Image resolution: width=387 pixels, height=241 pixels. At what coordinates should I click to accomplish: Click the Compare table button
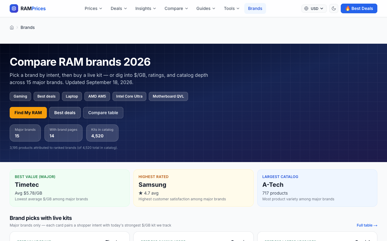pyautogui.click(x=103, y=113)
